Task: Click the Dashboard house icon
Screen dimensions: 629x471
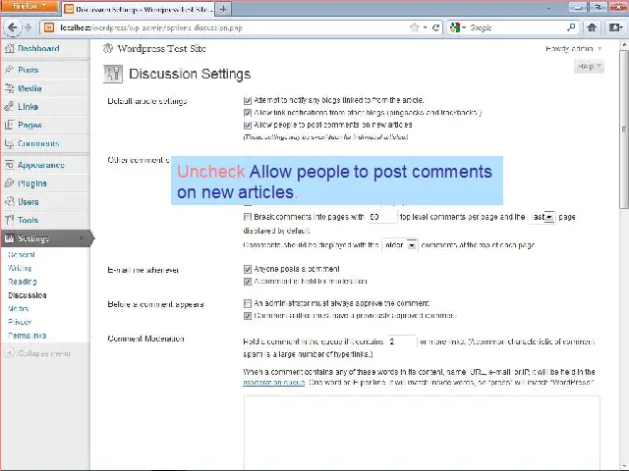Action: (x=9, y=48)
